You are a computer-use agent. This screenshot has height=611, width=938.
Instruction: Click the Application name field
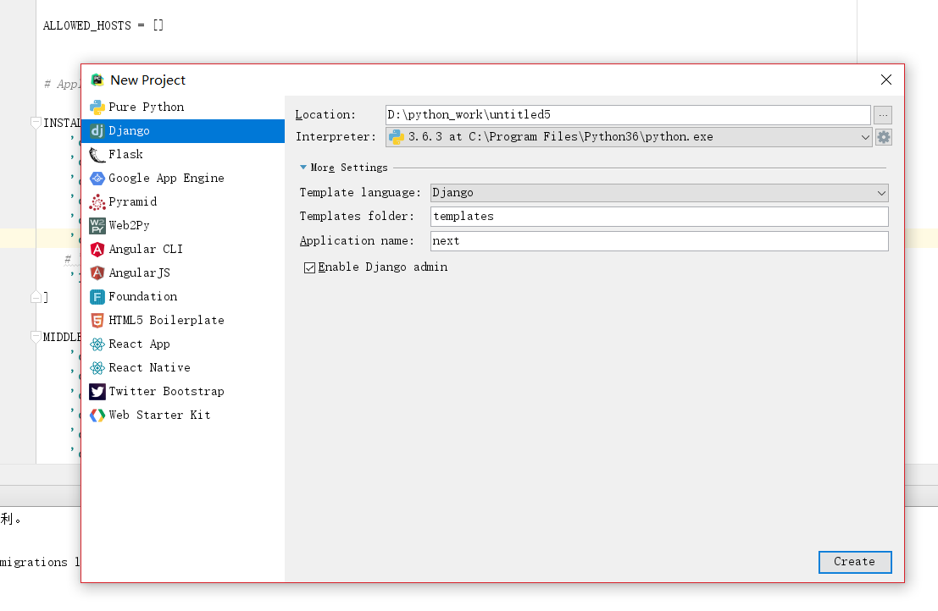659,240
